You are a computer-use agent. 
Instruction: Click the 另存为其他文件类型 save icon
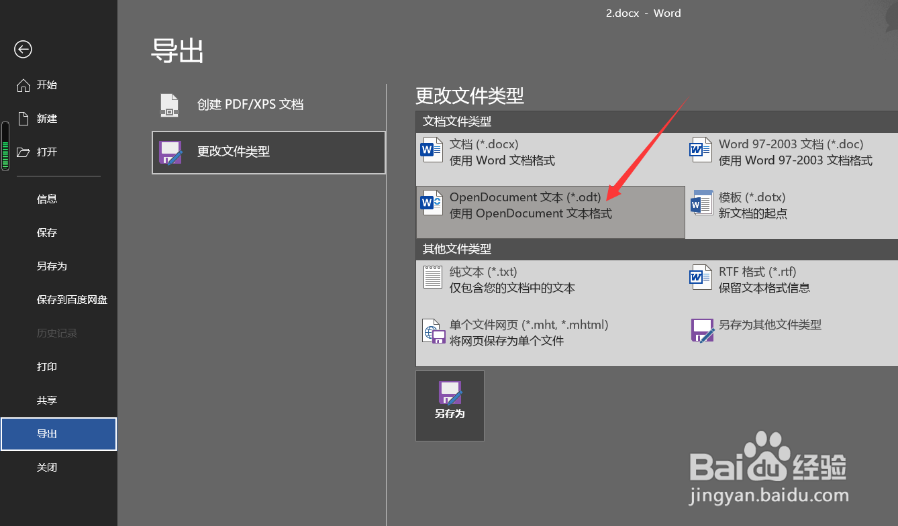point(703,331)
